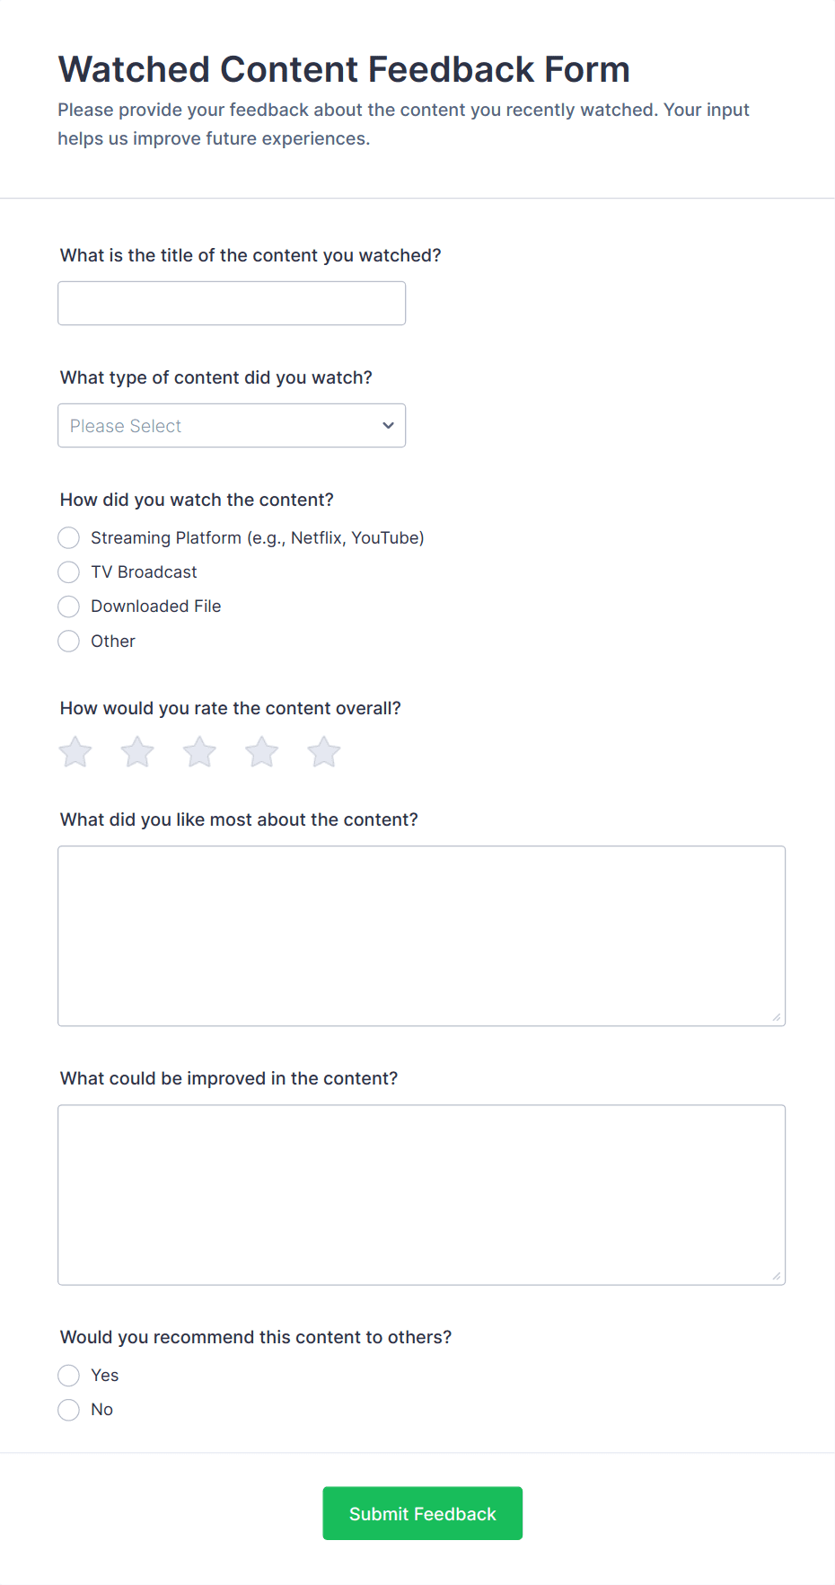The image size is (835, 1585).
Task: Choose Yes to recommend content
Action: [x=69, y=1376]
